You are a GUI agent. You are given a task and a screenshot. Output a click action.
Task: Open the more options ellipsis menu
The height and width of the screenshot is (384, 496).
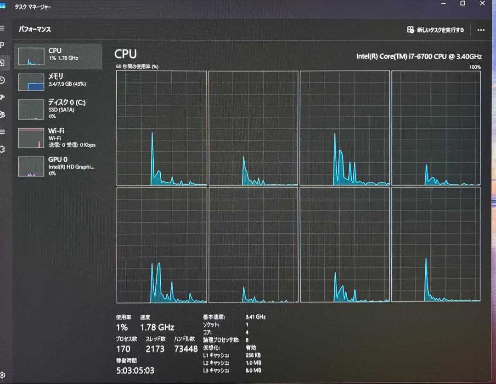481,30
